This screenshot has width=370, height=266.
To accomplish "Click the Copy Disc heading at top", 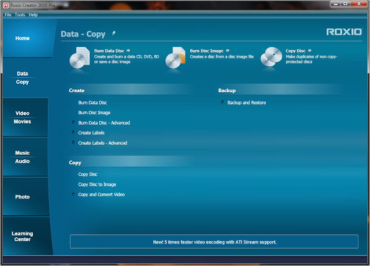I will click(295, 51).
